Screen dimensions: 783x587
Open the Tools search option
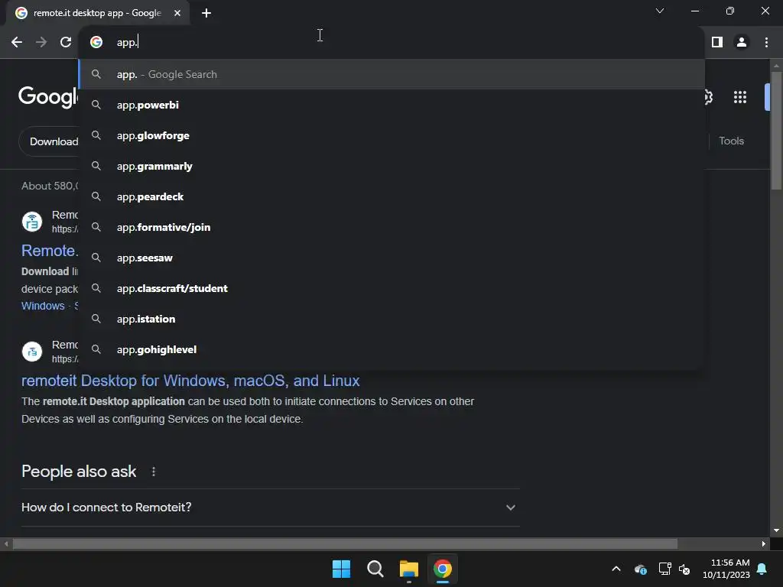click(731, 141)
